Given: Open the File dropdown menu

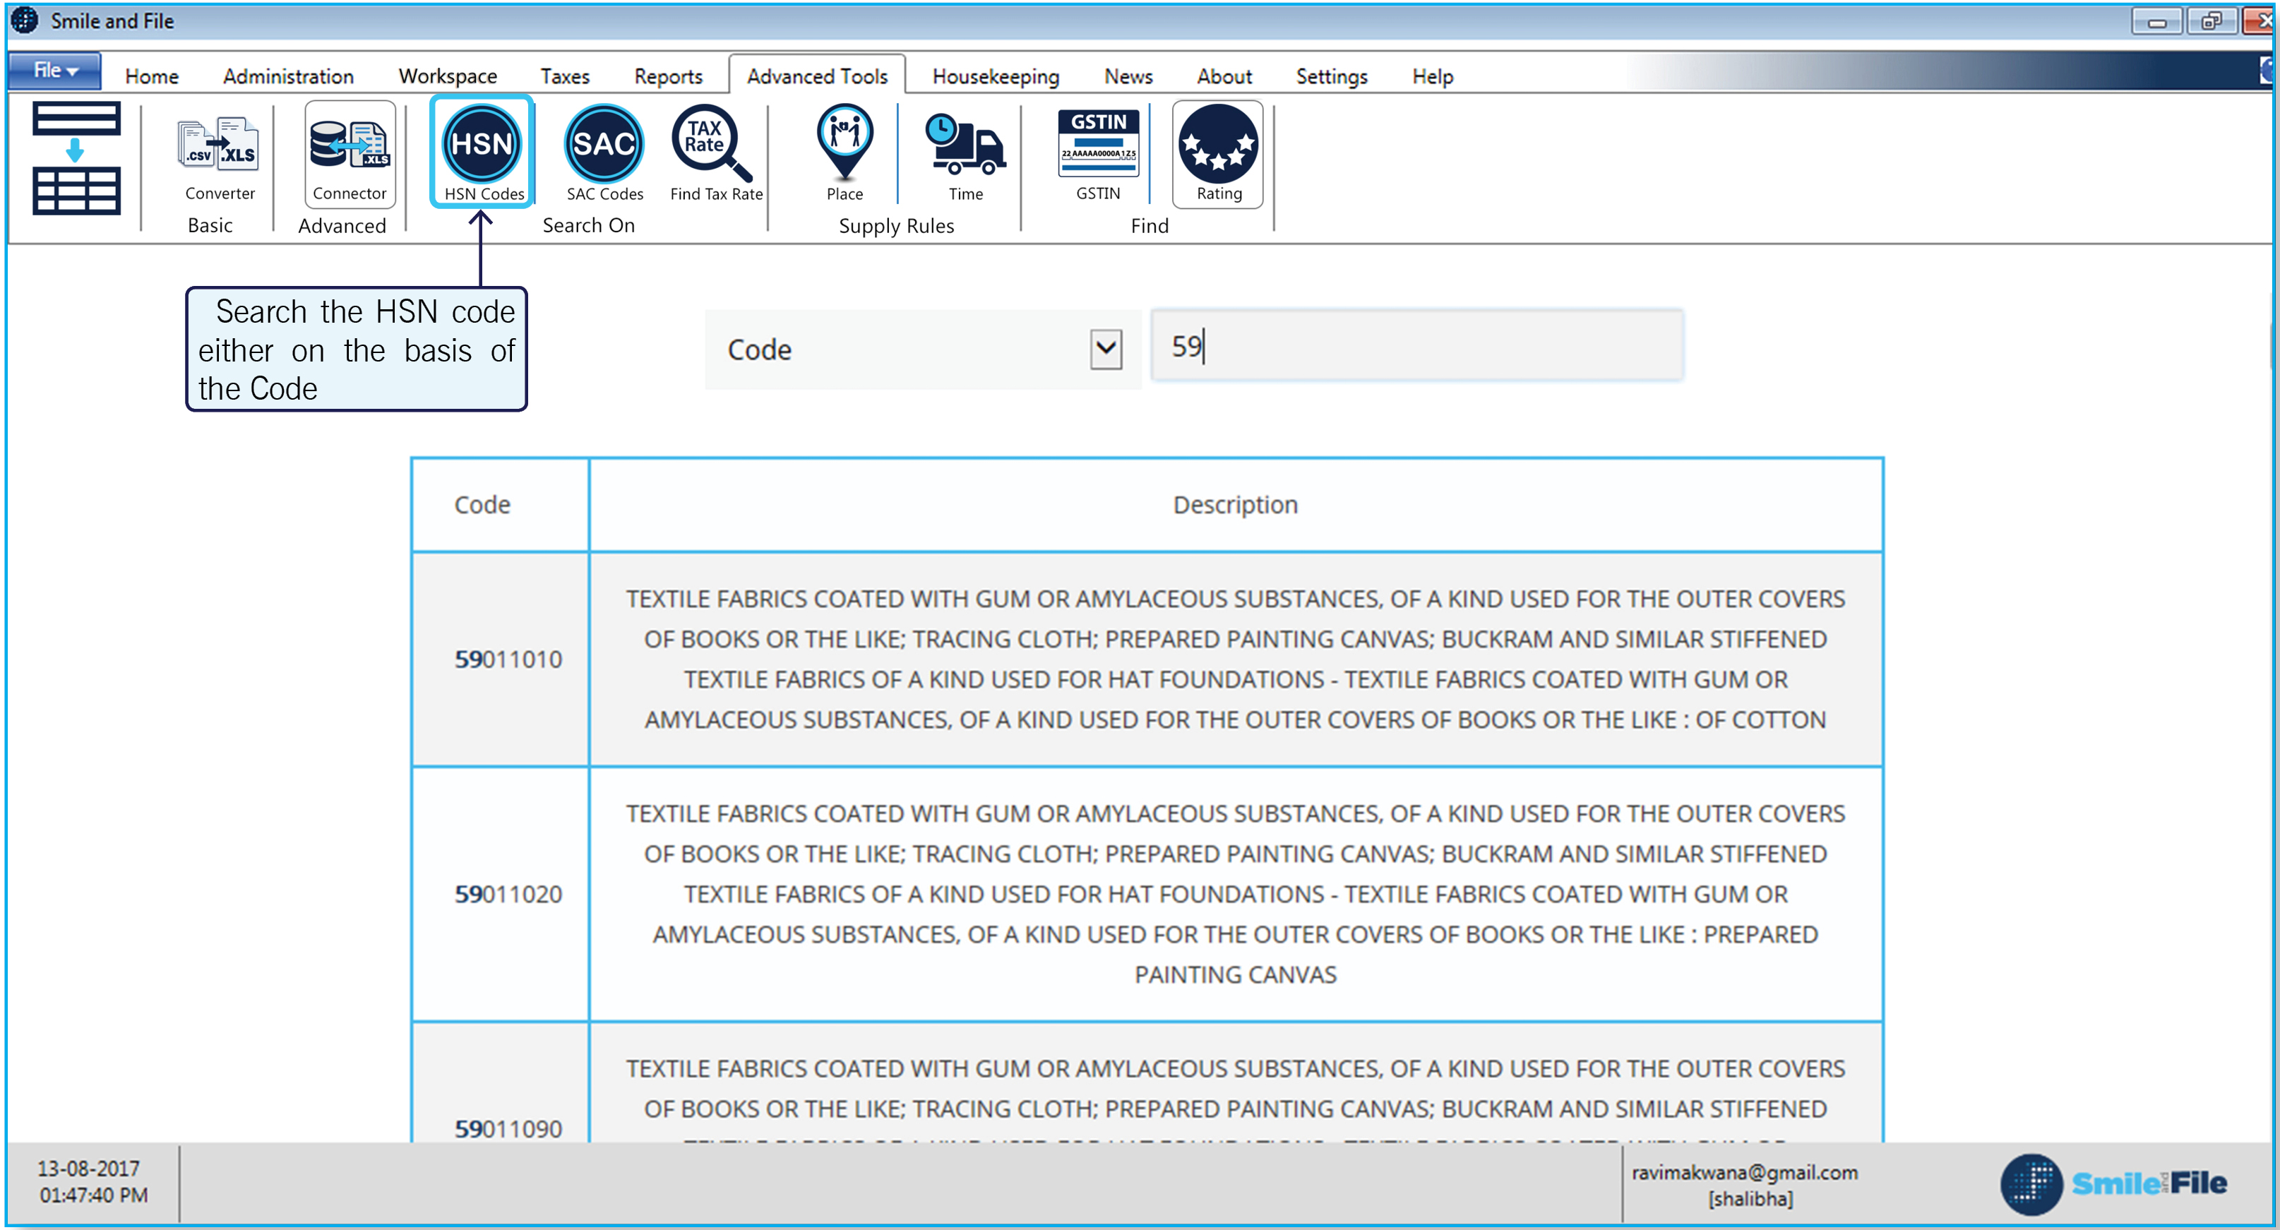Looking at the screenshot, I should point(55,71).
